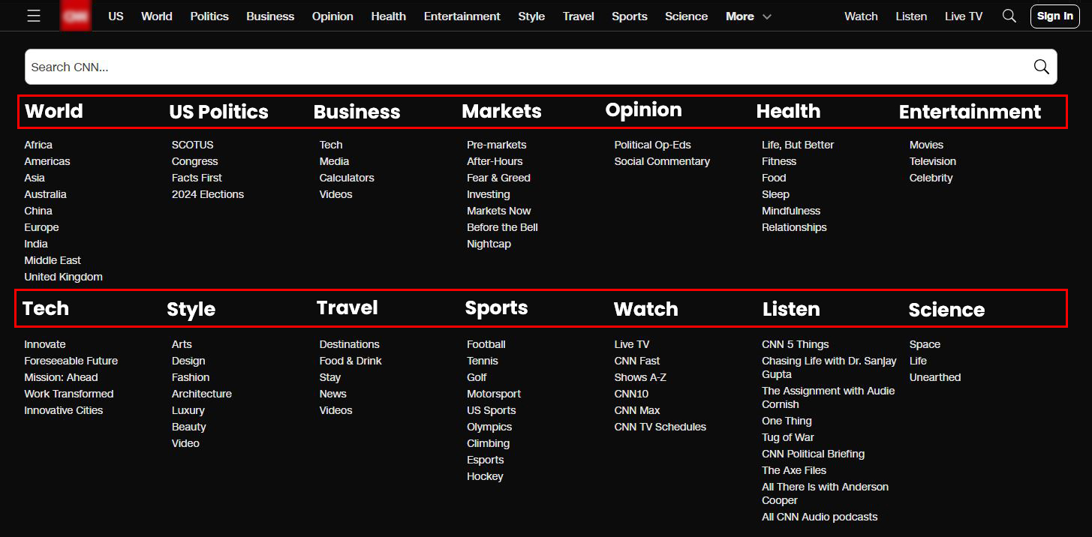1092x537 pixels.
Task: Expand the More dropdown in navigation
Action: click(x=748, y=16)
